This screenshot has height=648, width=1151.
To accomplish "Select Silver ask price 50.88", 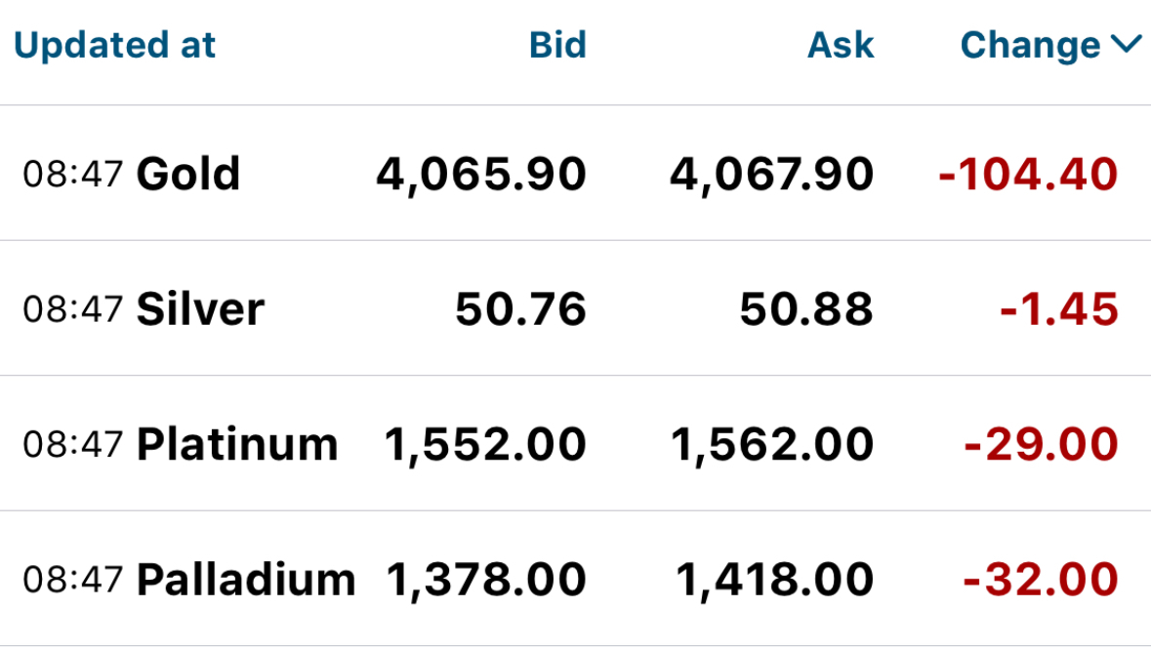I will (x=806, y=309).
